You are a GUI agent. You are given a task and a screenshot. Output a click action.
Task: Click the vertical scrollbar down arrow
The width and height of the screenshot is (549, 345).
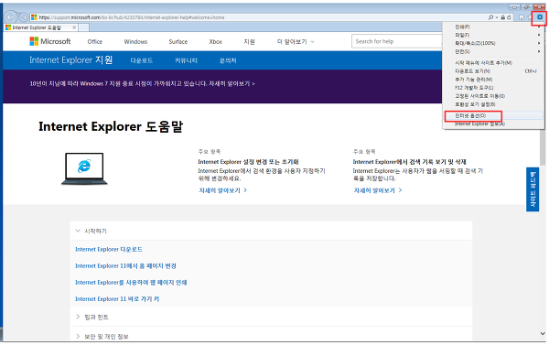(543, 334)
